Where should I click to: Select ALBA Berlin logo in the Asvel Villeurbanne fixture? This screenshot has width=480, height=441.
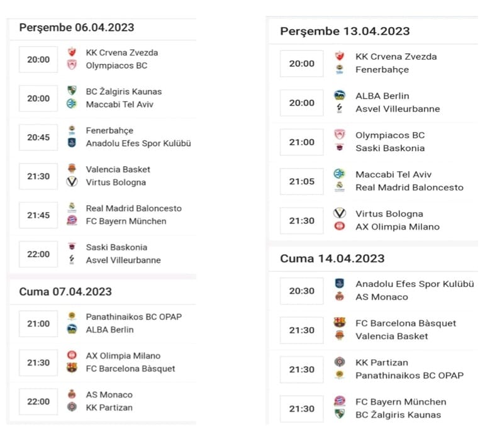click(x=340, y=96)
